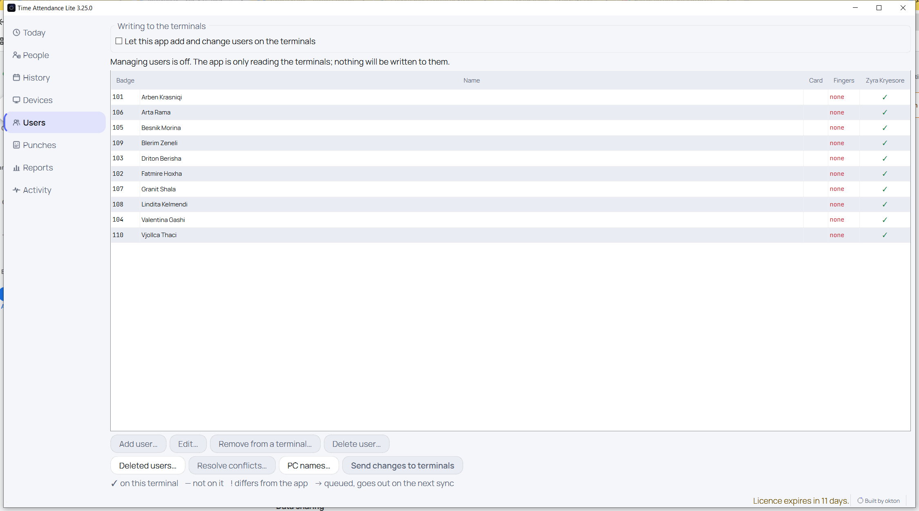The image size is (919, 511).
Task: Select the Arta Rama row
Action: click(510, 112)
